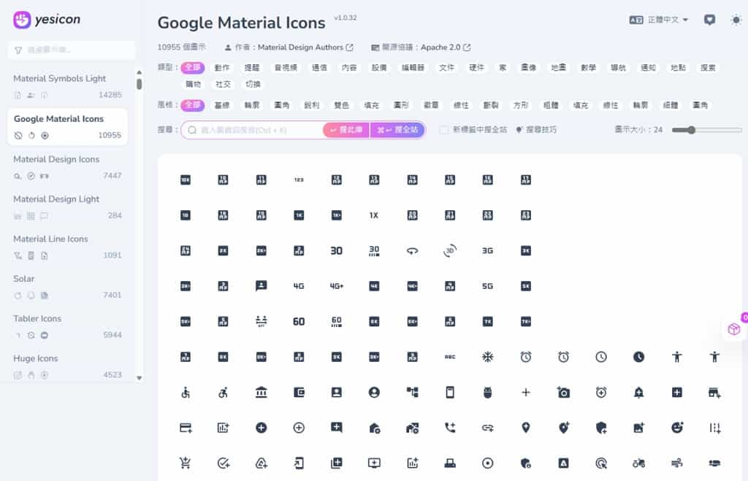
Task: Filter category by 動作
Action: point(222,68)
